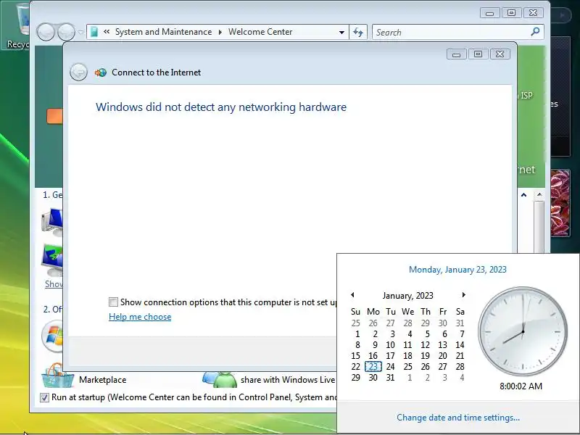Uncheck Run at startup checkbox

(x=44, y=397)
